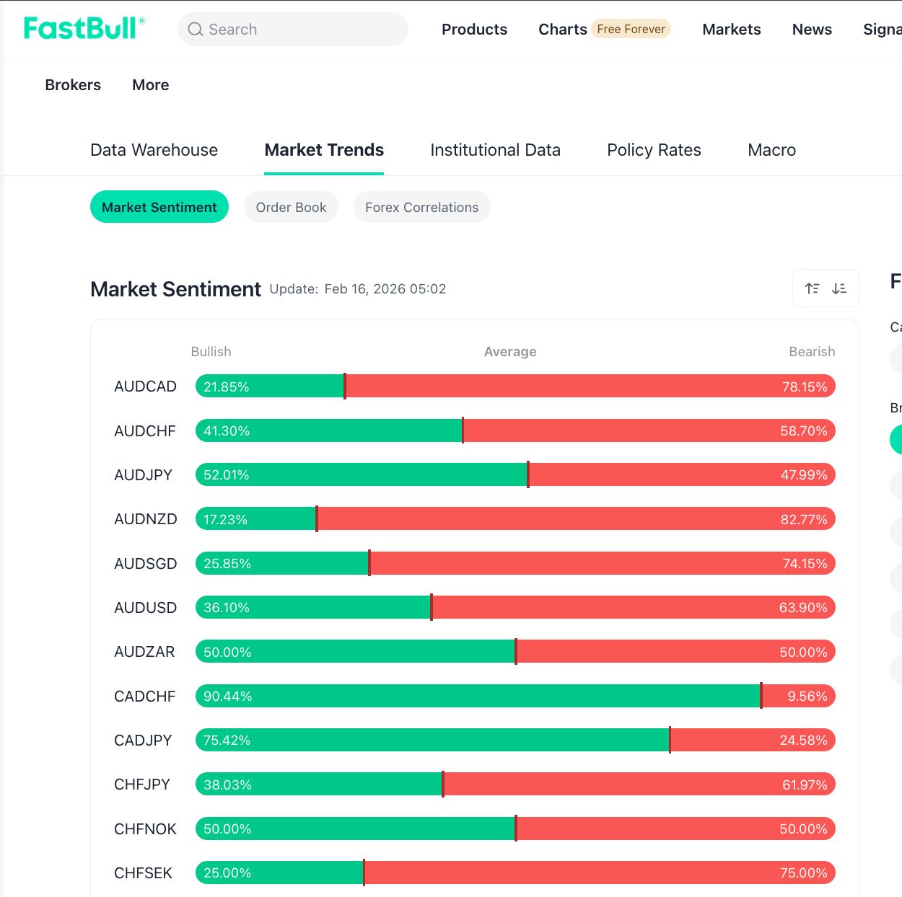Open the Charts menu
The image size is (902, 897).
click(x=562, y=30)
